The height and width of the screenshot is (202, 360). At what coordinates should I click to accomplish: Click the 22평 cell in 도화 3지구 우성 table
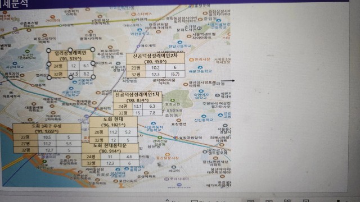pos(25,137)
